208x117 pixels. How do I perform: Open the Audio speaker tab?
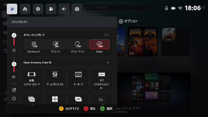click(64, 9)
